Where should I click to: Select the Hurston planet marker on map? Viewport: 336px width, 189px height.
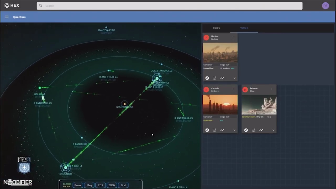click(157, 78)
